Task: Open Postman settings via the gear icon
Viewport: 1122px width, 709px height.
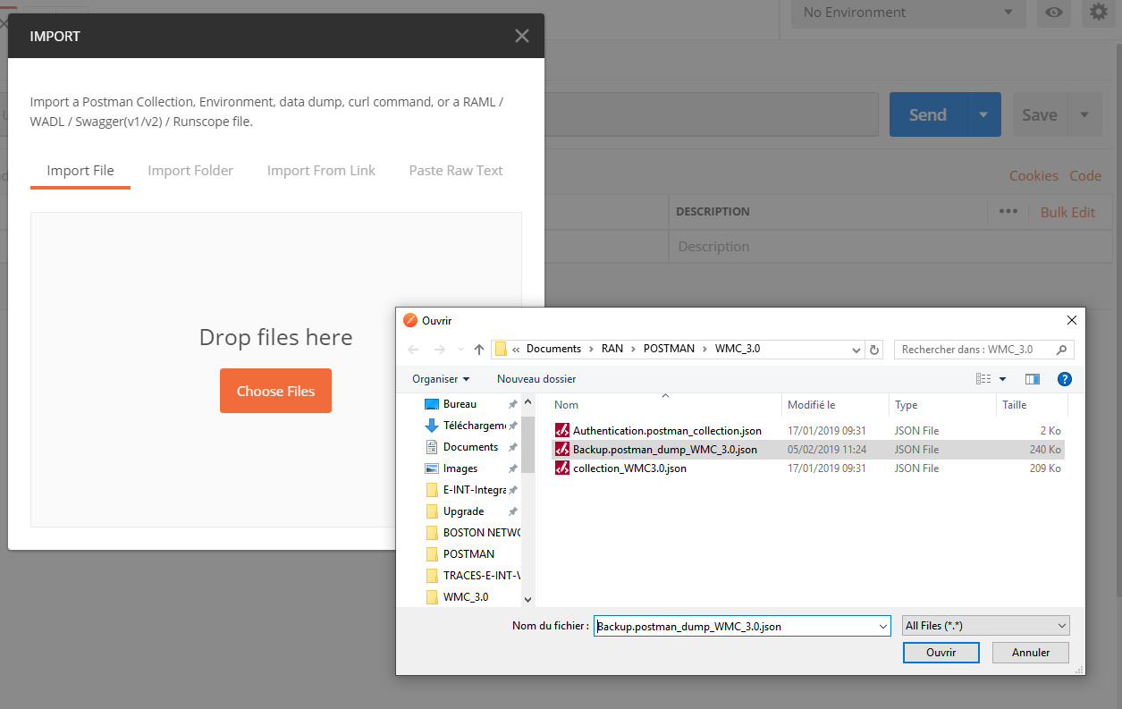Action: point(1098,13)
